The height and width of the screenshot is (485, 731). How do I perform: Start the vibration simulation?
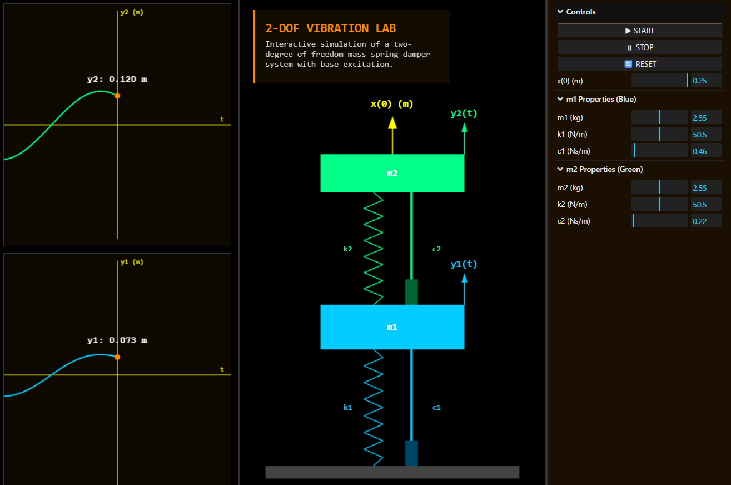[x=639, y=30]
